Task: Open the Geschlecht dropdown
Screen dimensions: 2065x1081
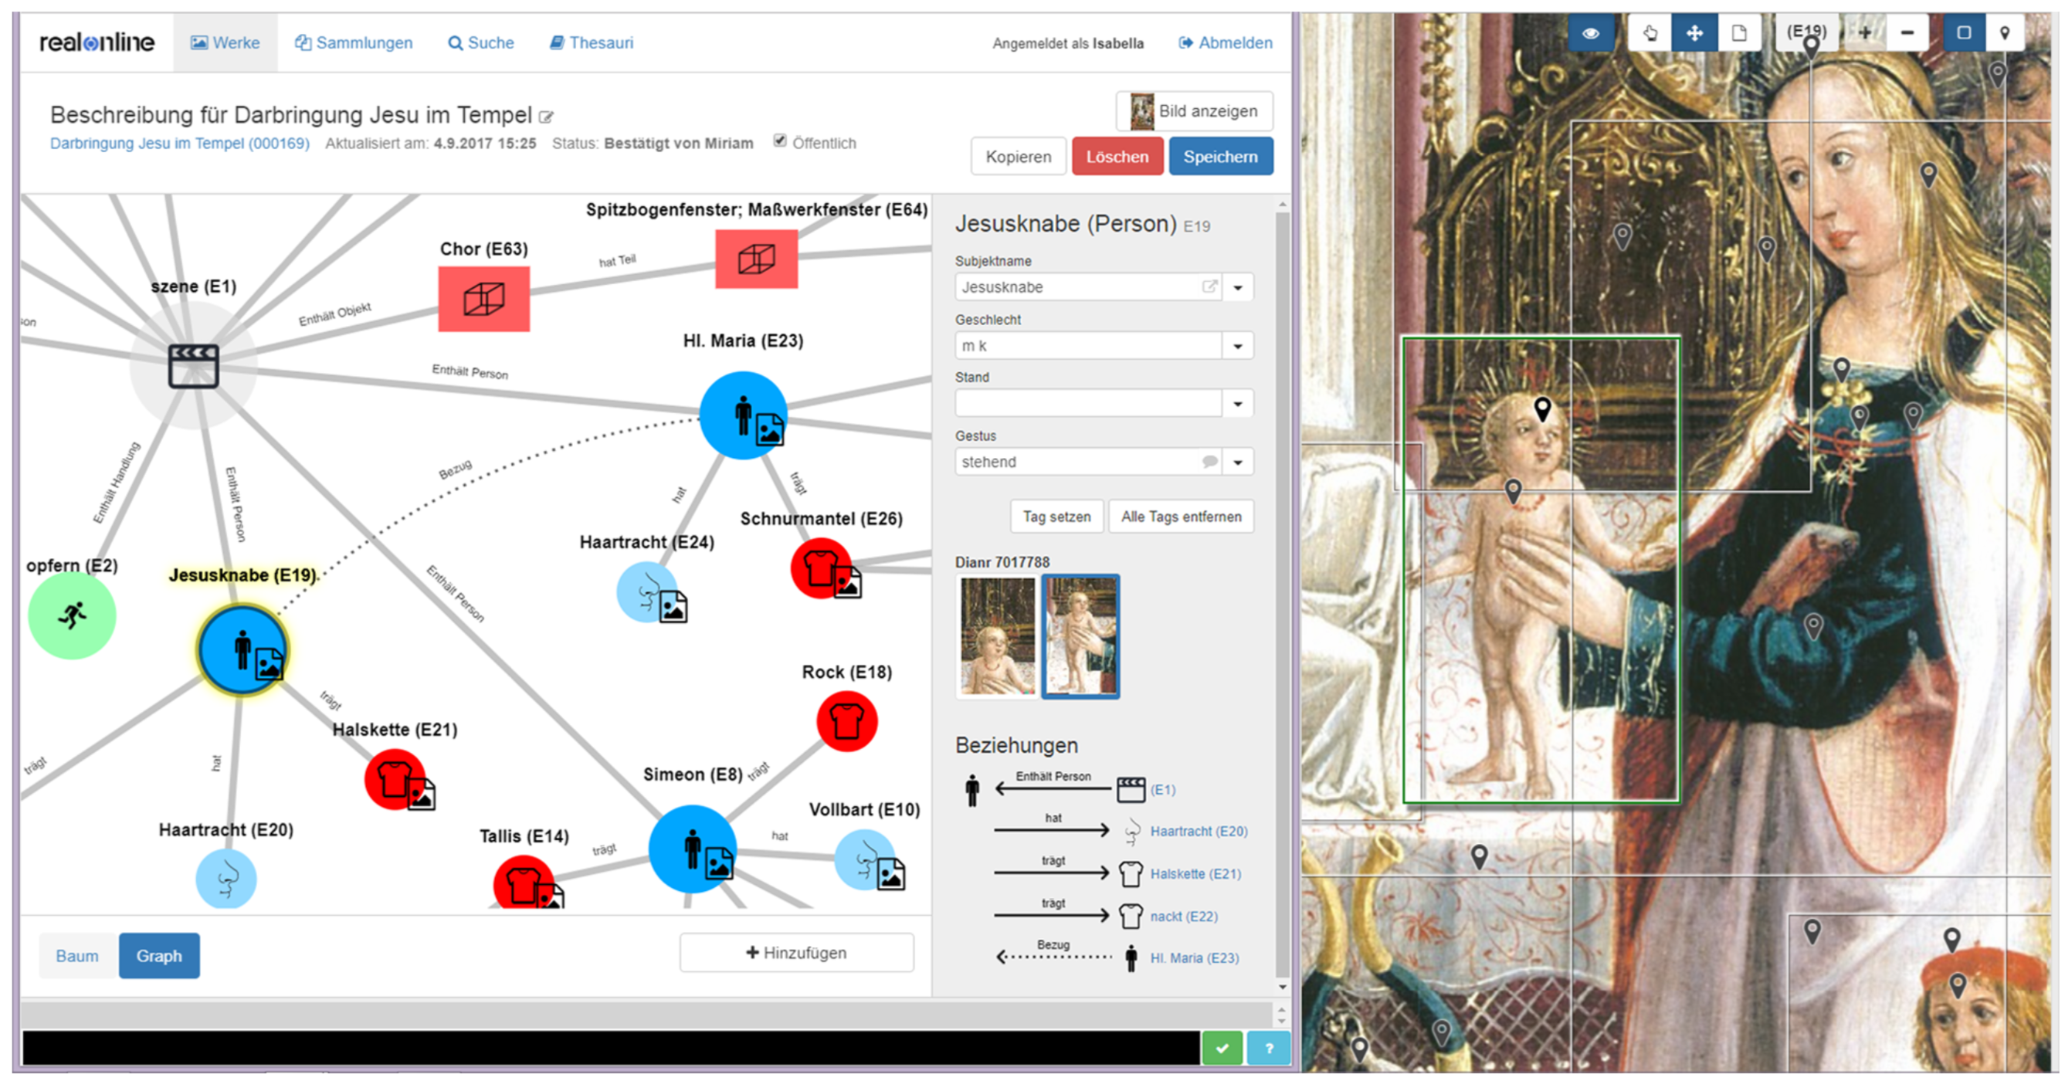Action: coord(1238,346)
